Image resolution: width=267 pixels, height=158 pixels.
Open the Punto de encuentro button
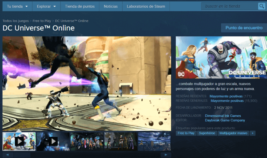(244, 28)
